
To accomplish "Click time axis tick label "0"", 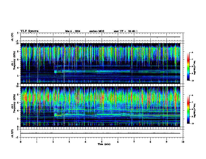I will 21,142.
